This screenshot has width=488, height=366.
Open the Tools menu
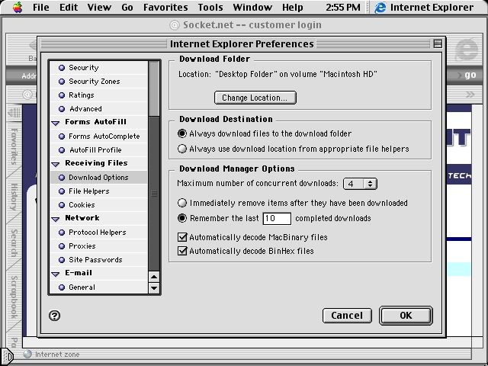coord(210,7)
